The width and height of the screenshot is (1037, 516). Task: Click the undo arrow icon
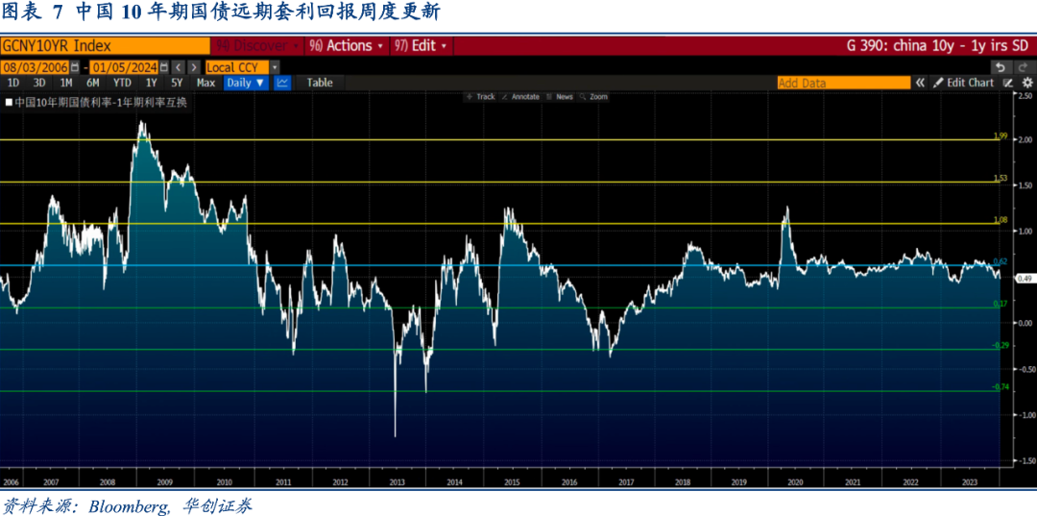click(1001, 67)
